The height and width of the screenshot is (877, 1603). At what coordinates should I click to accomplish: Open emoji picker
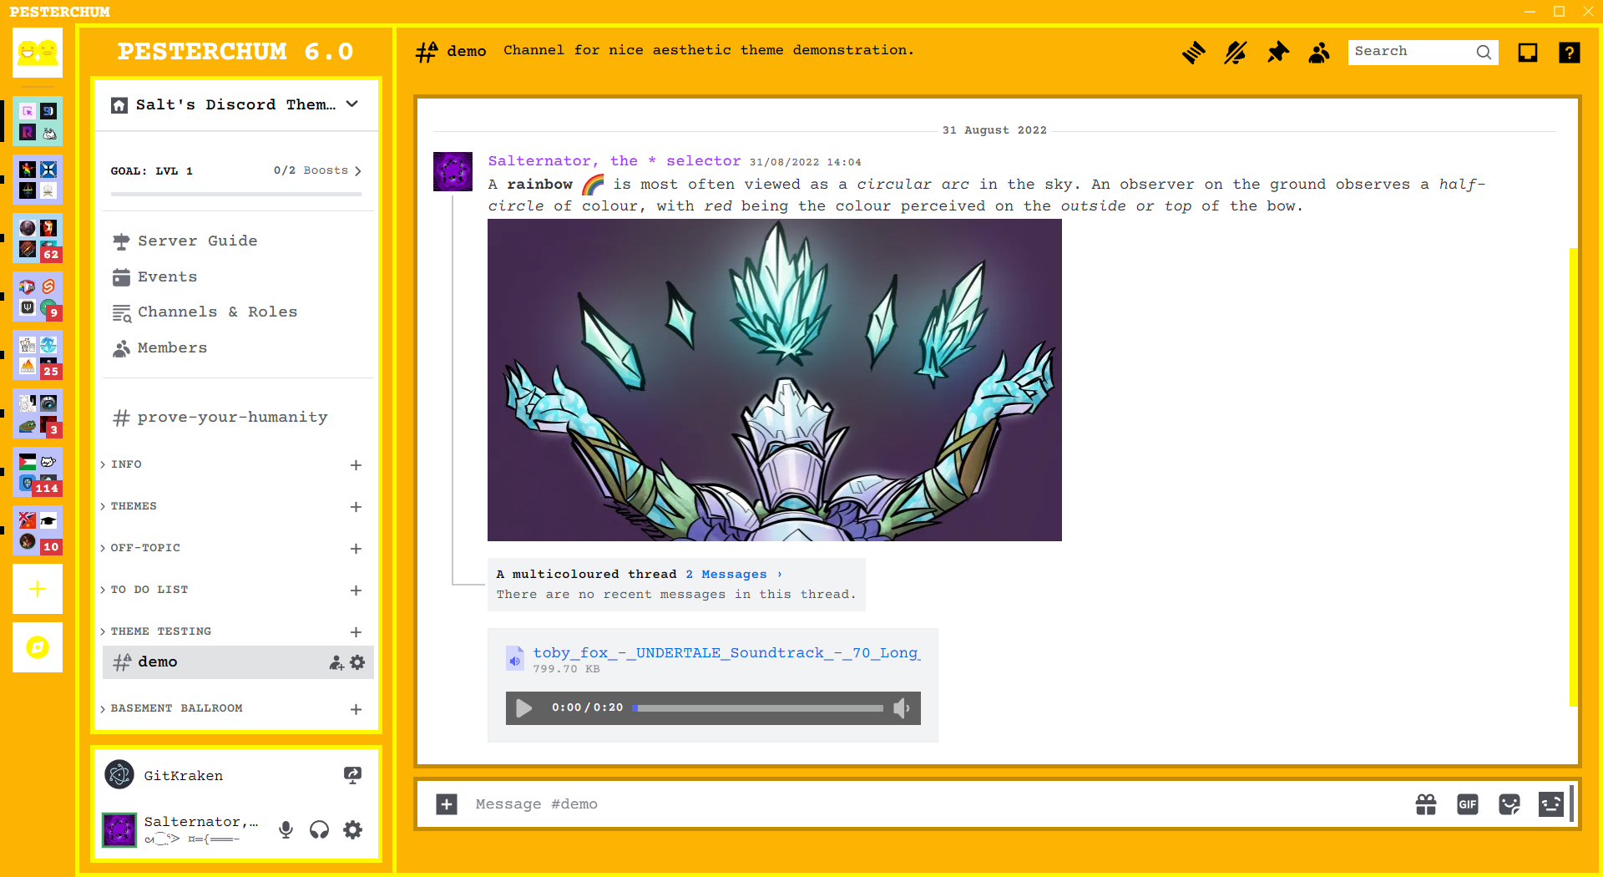click(x=1551, y=804)
